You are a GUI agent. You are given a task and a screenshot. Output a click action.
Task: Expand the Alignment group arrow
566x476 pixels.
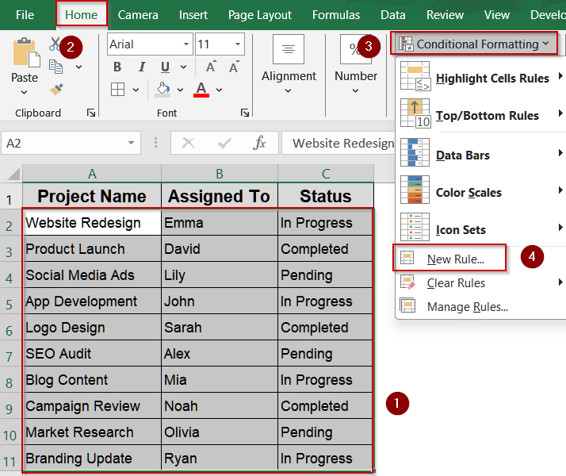(288, 90)
